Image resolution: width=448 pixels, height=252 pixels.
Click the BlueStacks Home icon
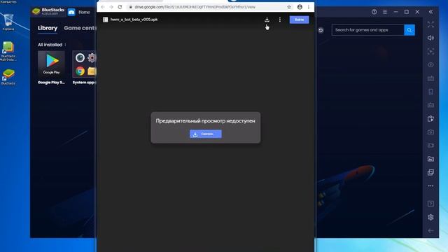71,12
